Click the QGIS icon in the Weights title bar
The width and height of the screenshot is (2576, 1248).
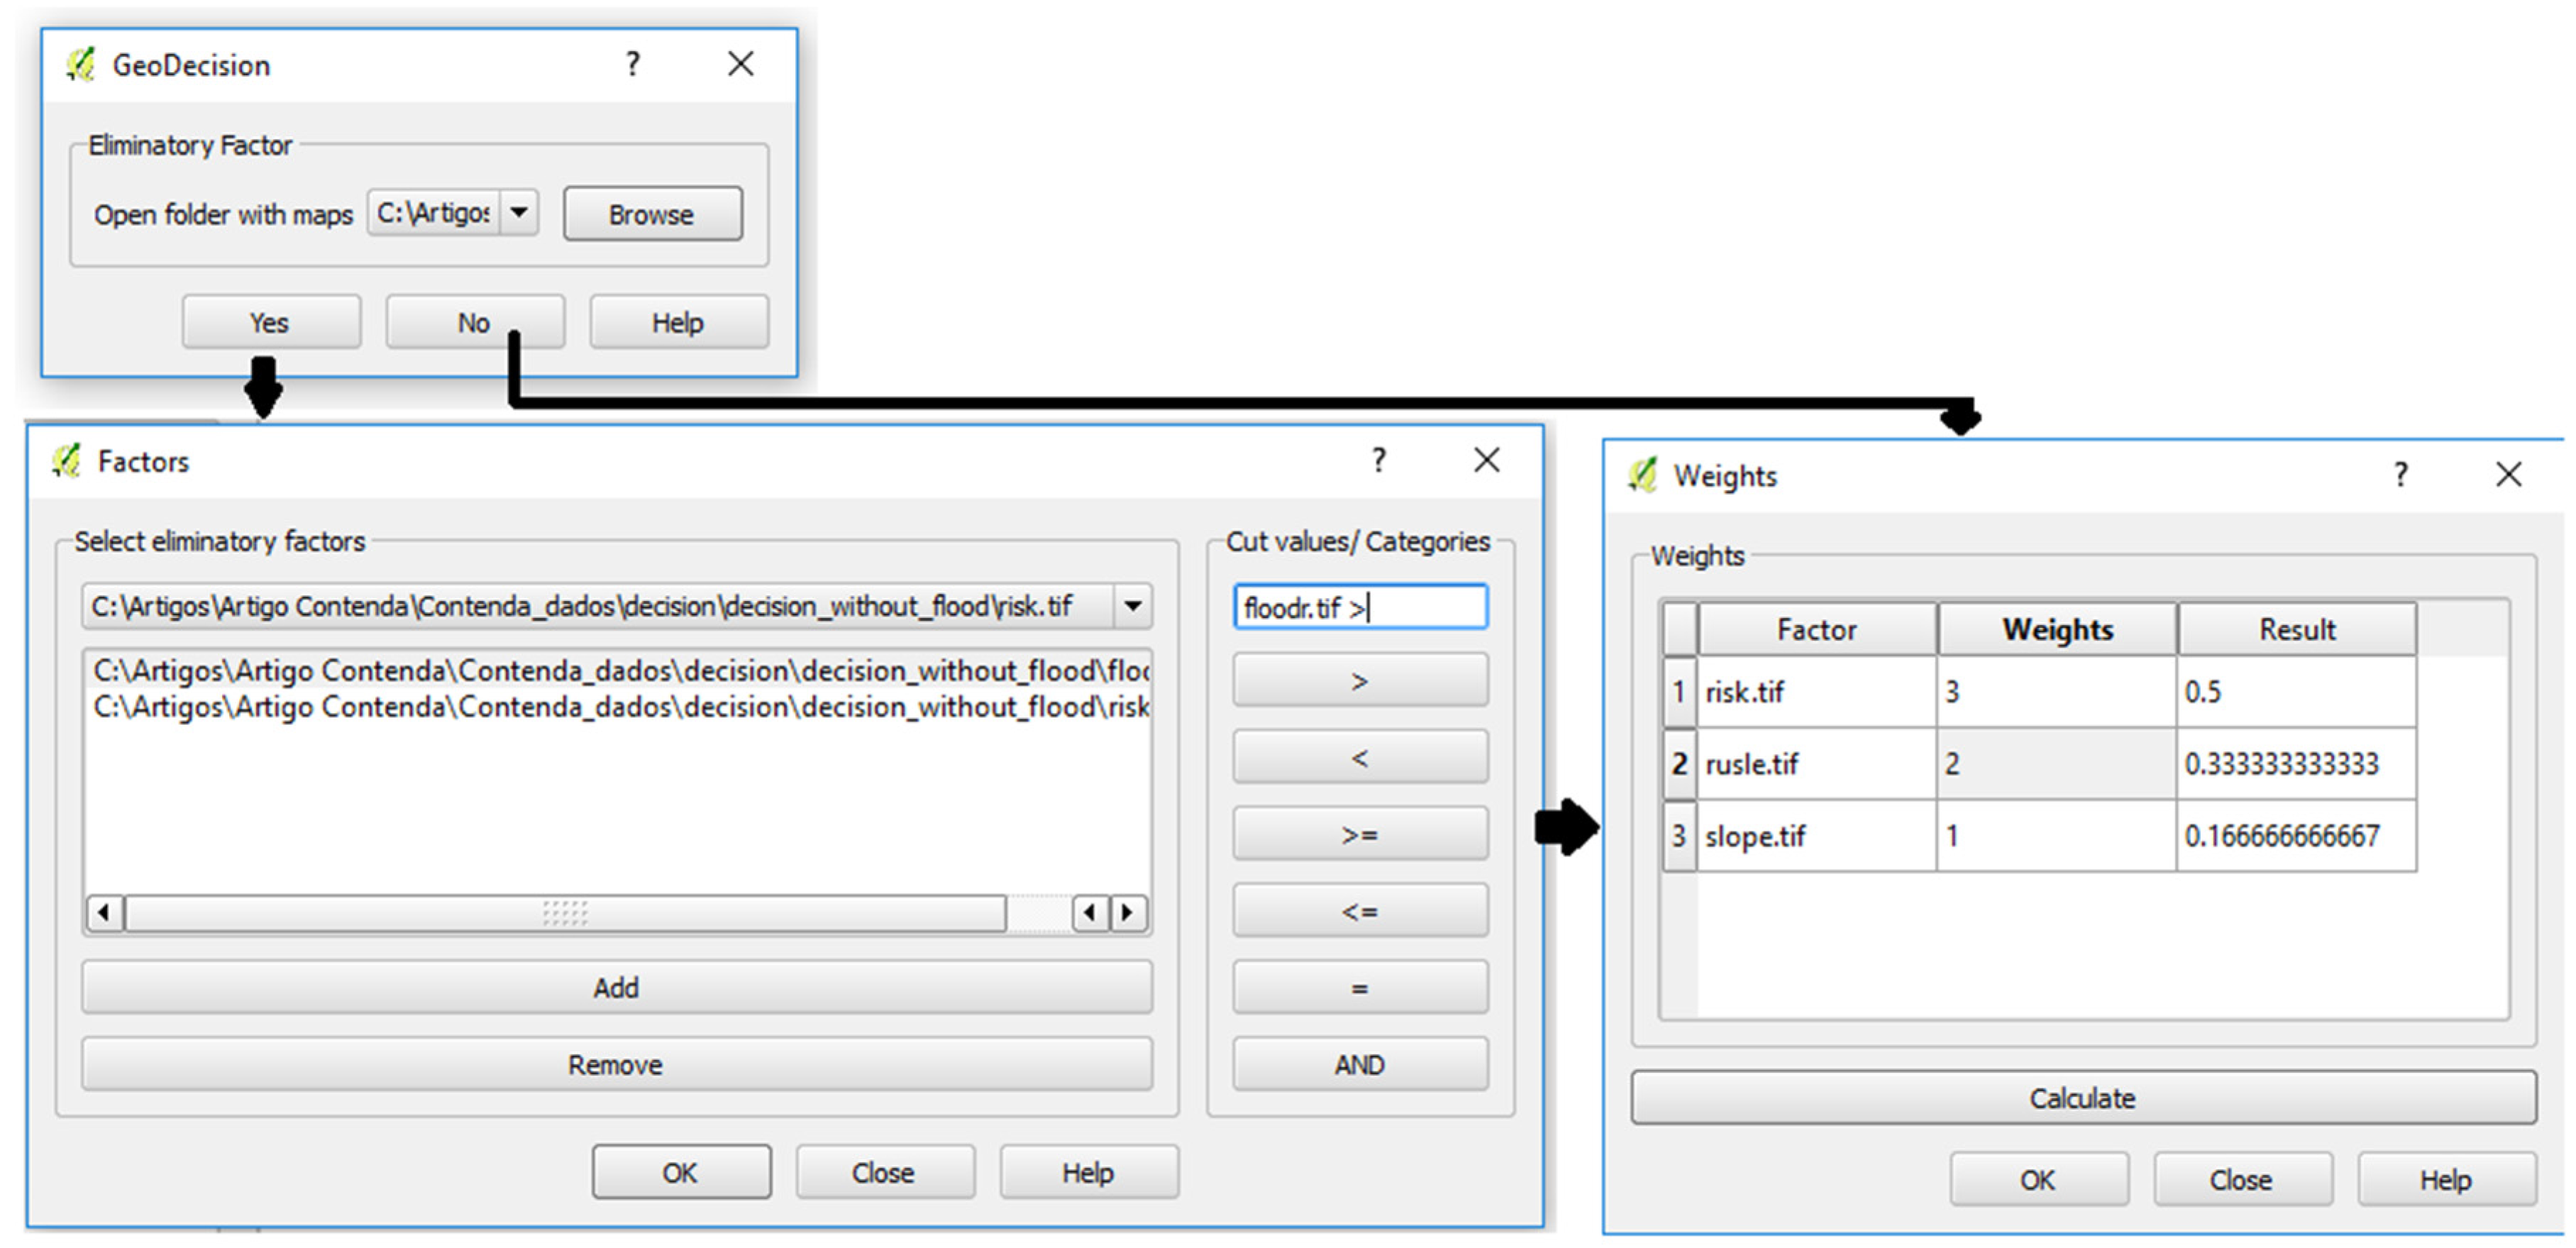(x=1642, y=475)
